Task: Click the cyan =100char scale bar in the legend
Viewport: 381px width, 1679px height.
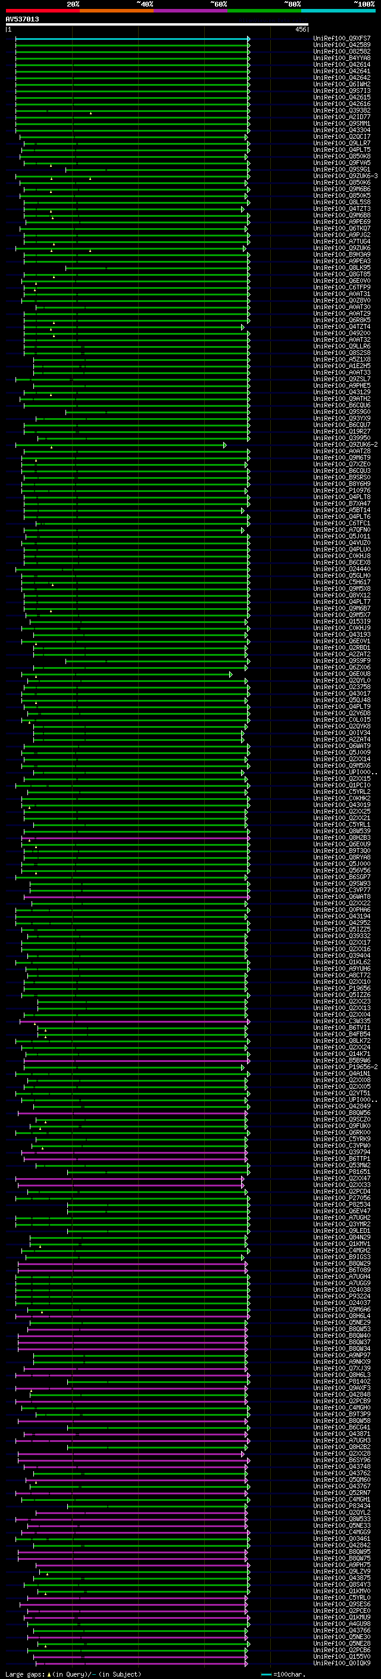Action: 266,1674
